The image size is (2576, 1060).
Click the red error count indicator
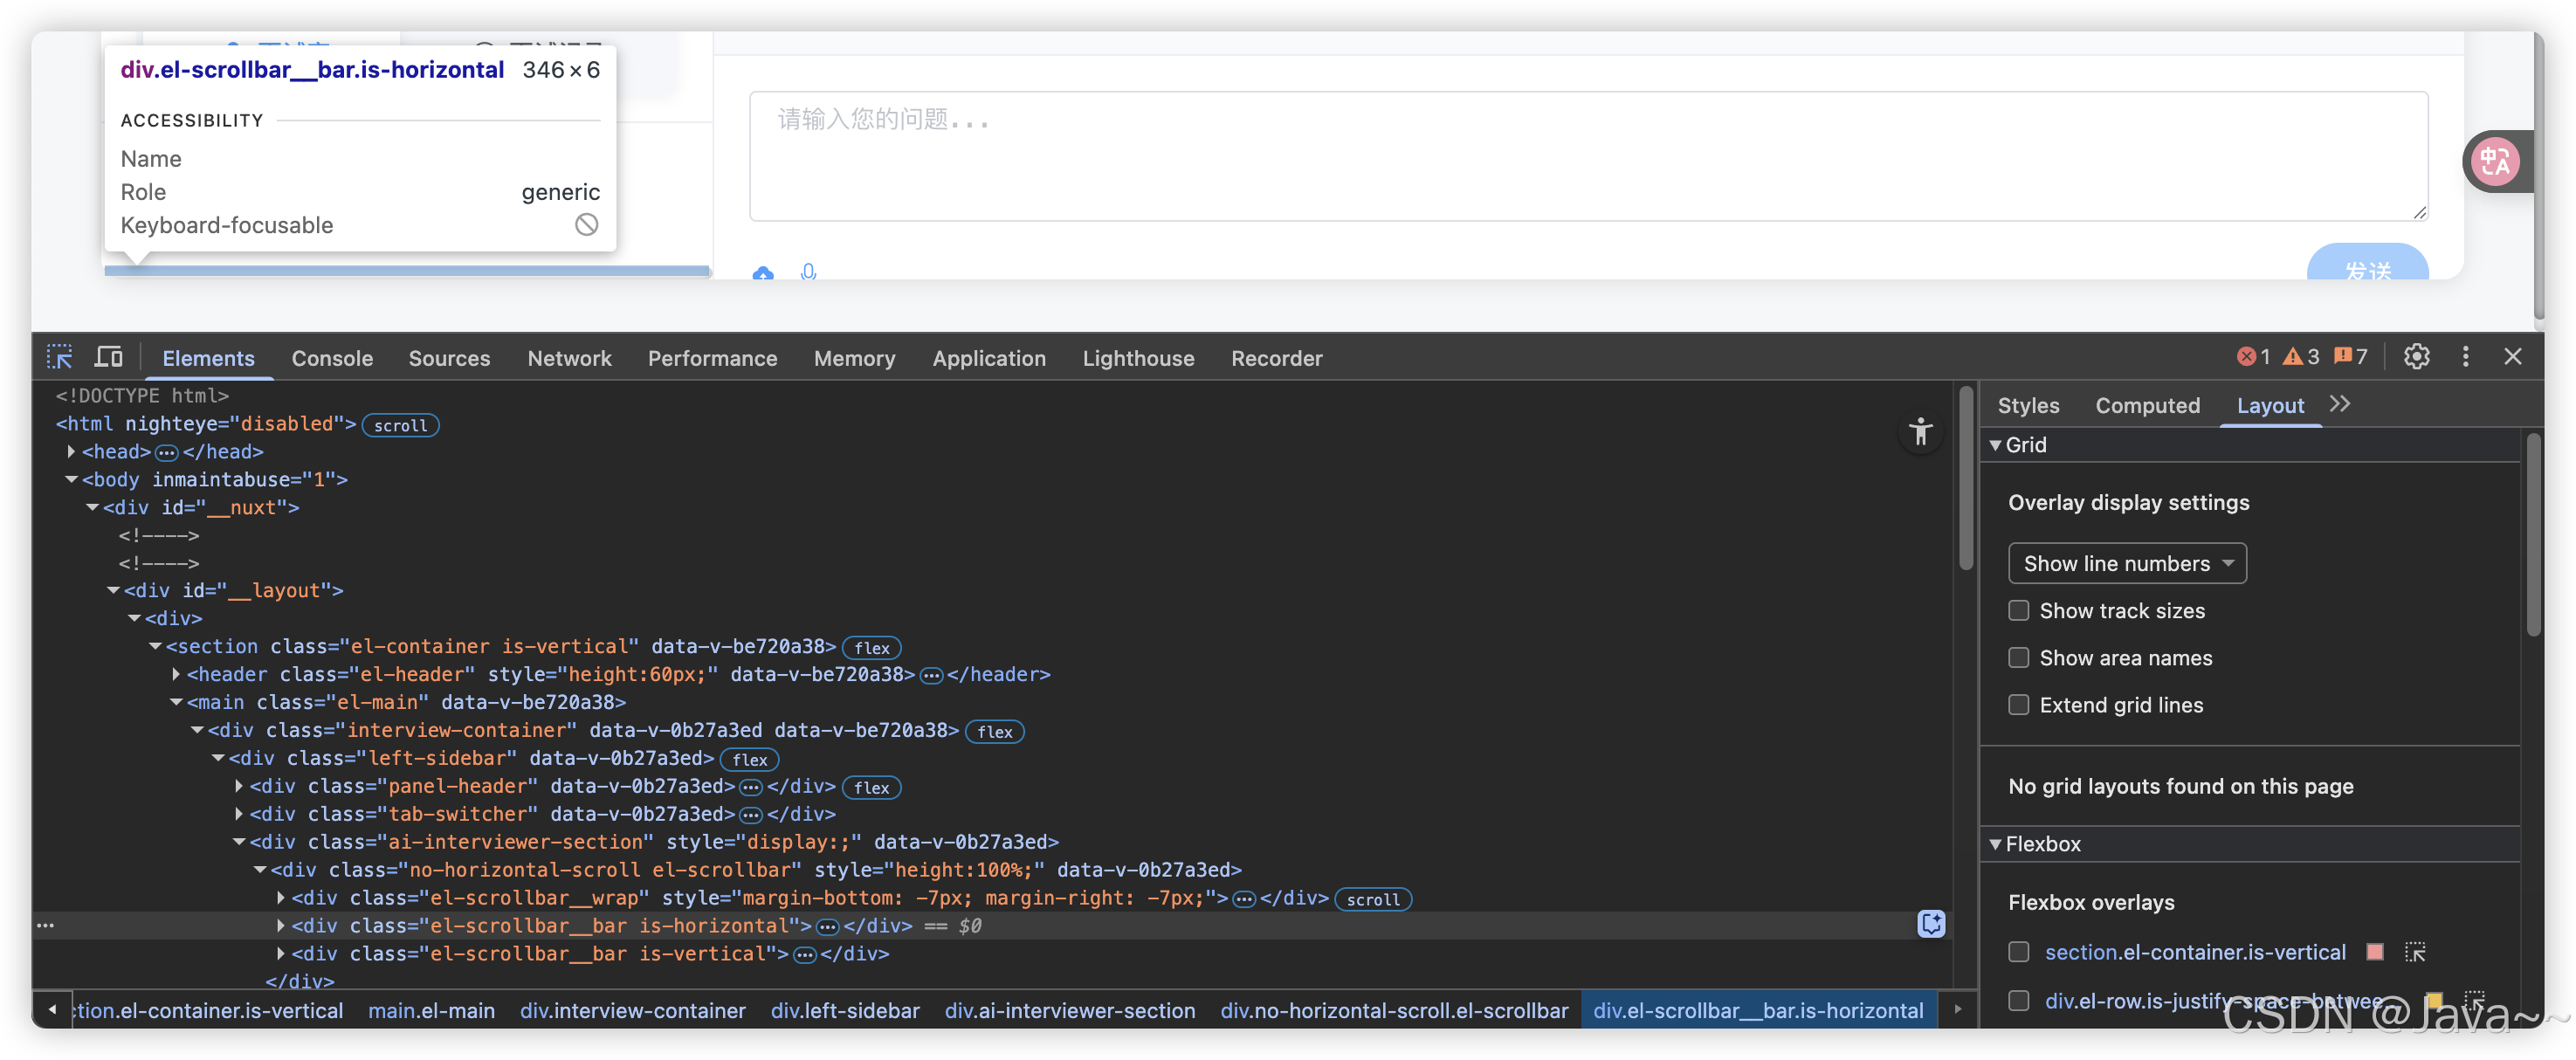2253,357
